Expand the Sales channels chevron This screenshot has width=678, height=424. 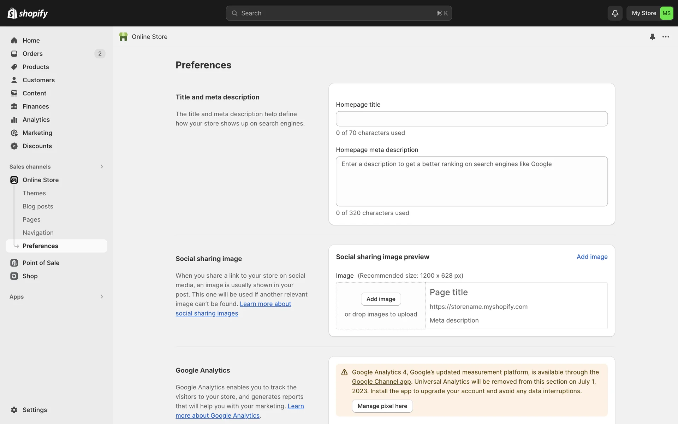[102, 167]
